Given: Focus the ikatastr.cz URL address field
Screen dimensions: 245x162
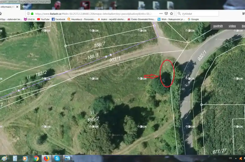Looking at the screenshot, I should coord(93,14).
